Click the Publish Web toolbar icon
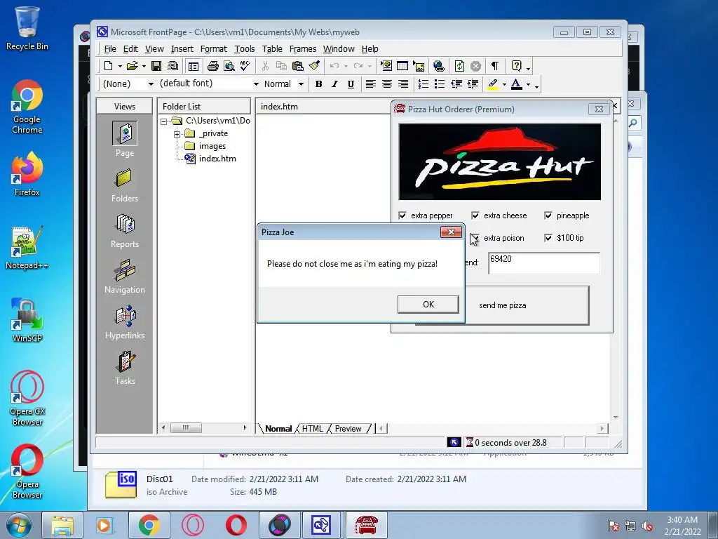 point(173,66)
